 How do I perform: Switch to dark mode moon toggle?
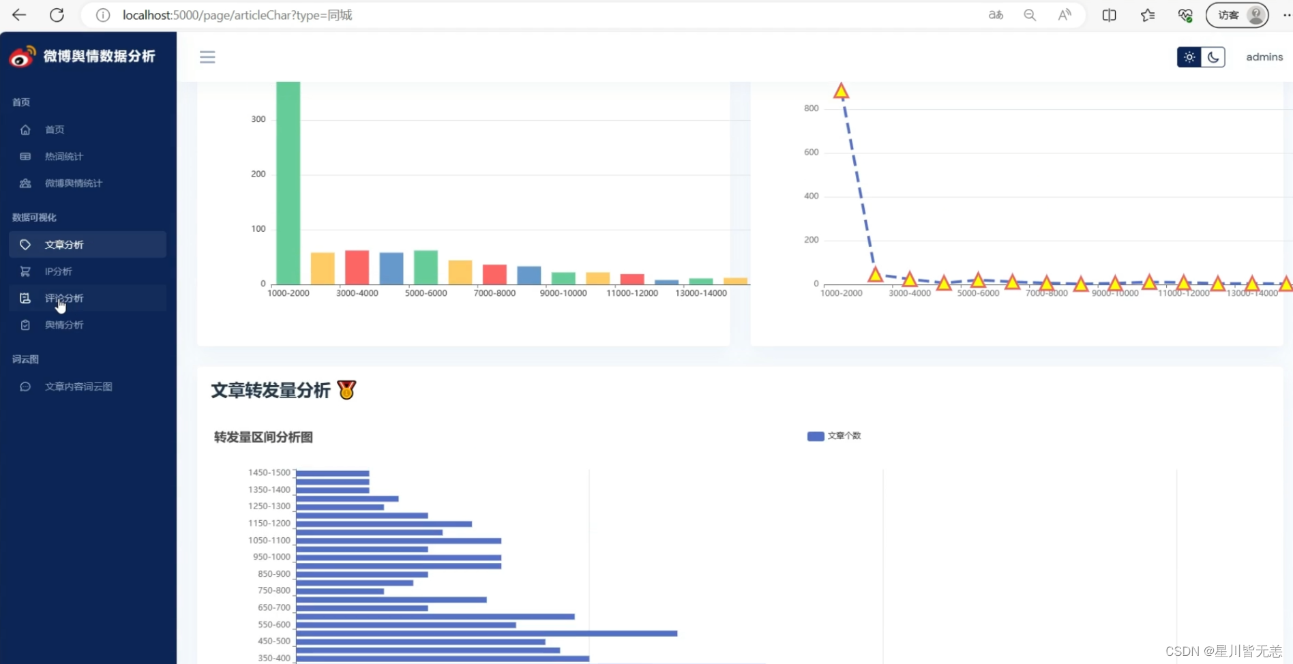tap(1213, 57)
